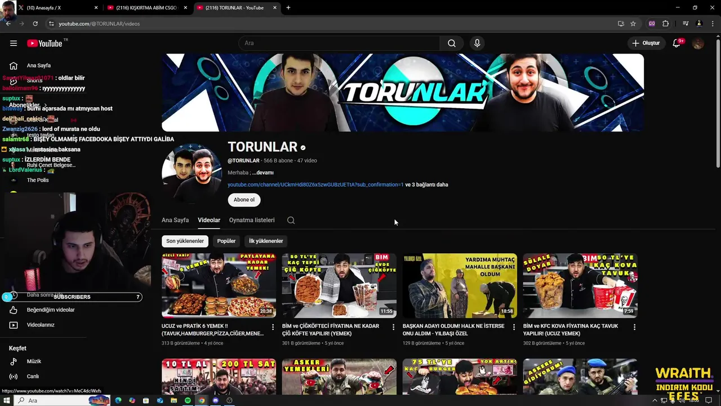Open Microsoft Edge from the taskbar
This screenshot has height=406, width=721.
click(x=118, y=400)
